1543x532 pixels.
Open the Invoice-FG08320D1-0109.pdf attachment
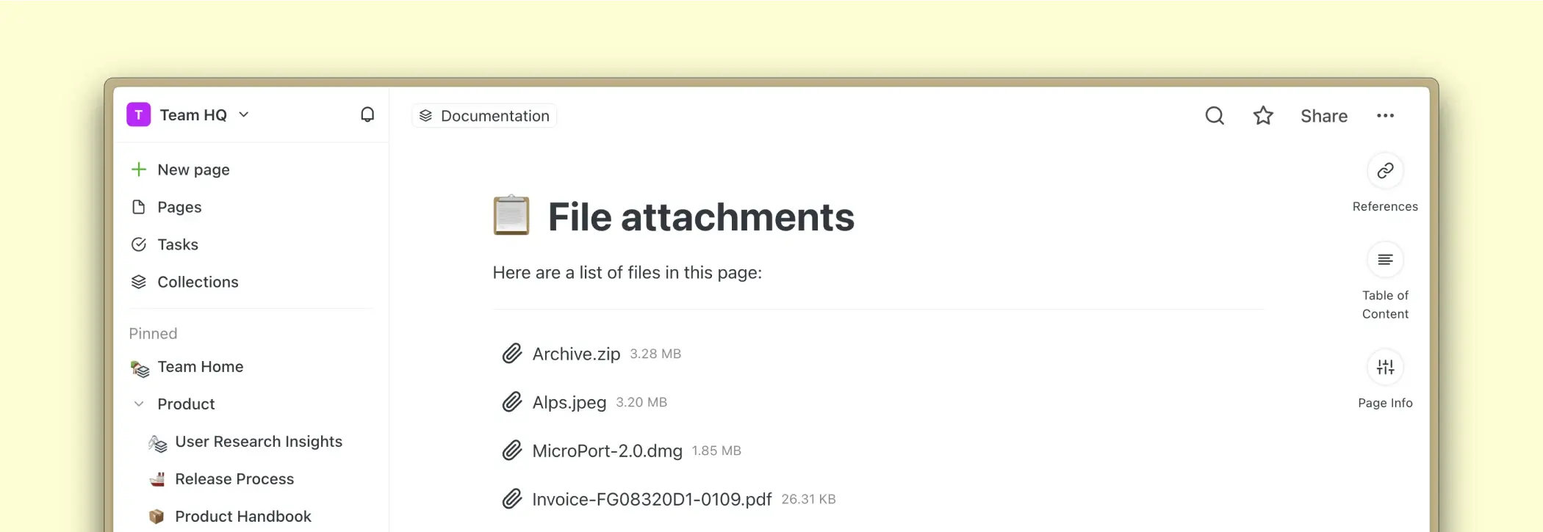click(x=651, y=500)
